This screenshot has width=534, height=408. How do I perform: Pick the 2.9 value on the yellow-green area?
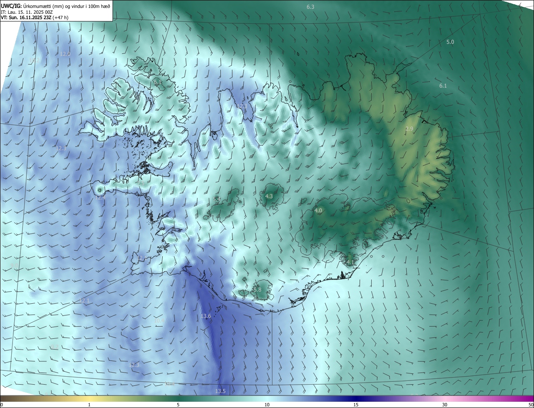pos(409,129)
